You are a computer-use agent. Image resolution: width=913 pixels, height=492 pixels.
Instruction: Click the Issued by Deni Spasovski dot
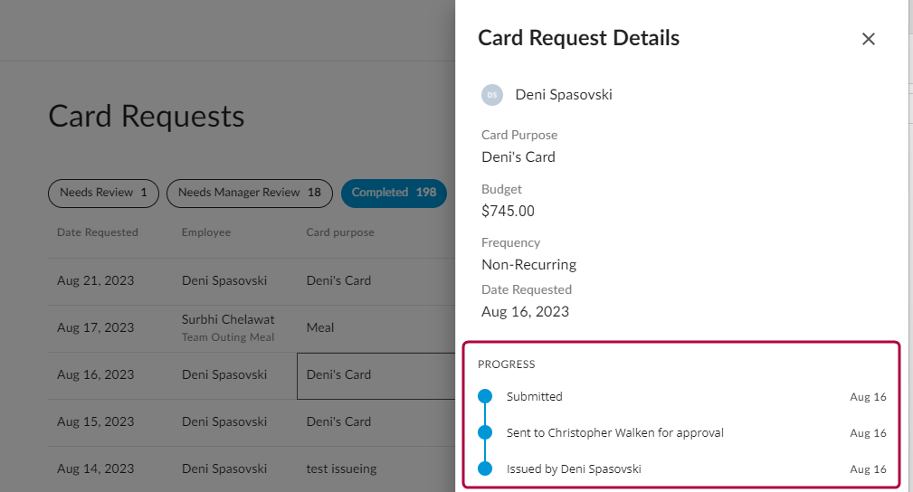point(485,468)
